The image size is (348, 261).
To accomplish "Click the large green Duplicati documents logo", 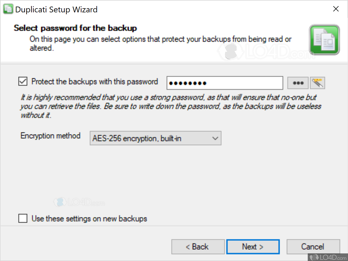I will coord(324,40).
